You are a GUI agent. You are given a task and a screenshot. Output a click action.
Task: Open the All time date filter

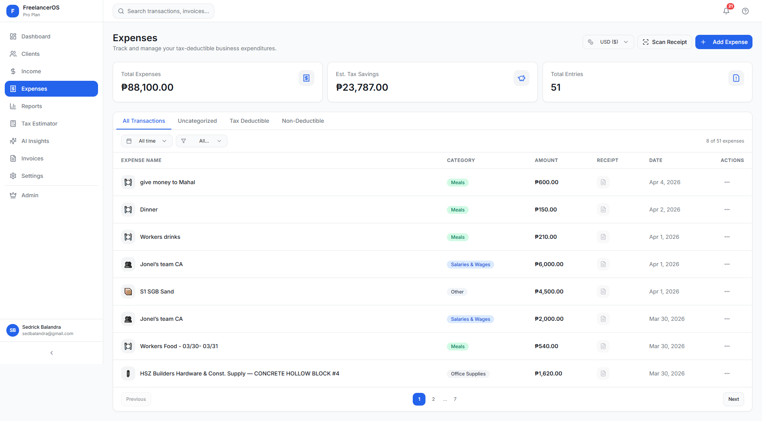click(147, 141)
